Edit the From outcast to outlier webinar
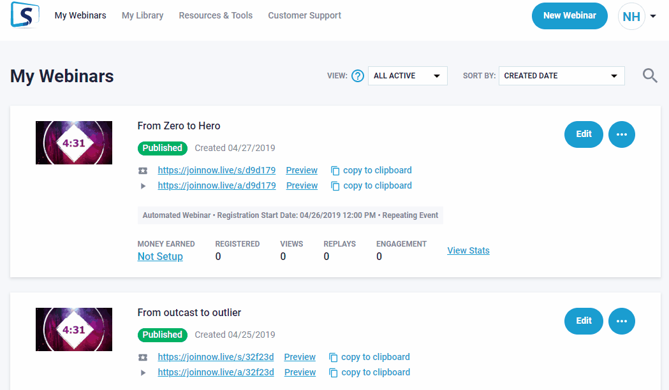This screenshot has height=390, width=669. click(x=584, y=321)
